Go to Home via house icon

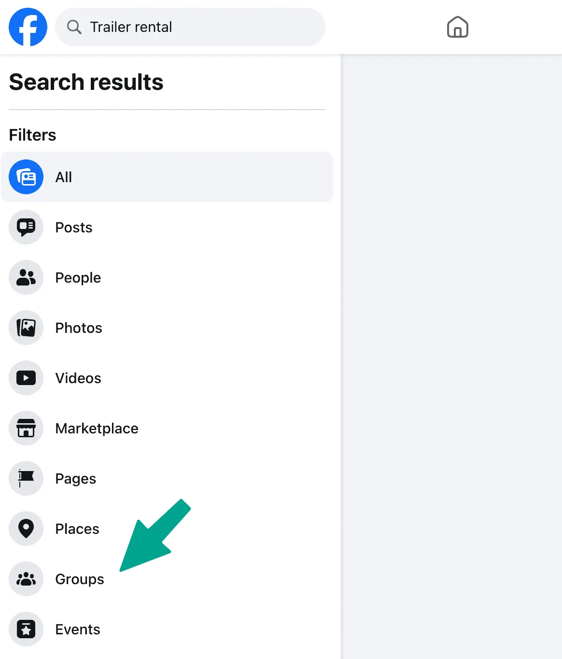[x=457, y=27]
